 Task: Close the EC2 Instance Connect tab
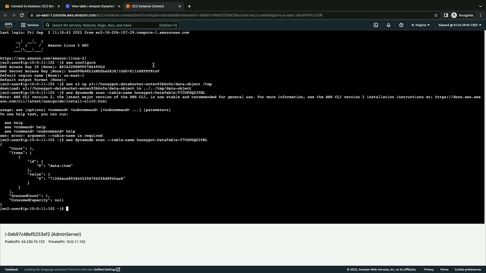click(x=180, y=6)
